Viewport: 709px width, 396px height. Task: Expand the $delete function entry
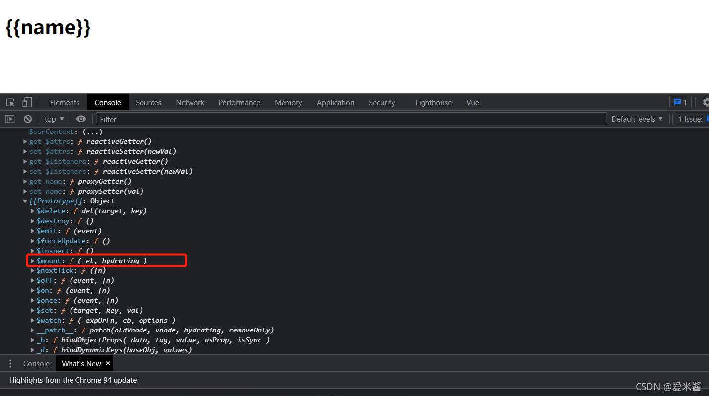[33, 211]
